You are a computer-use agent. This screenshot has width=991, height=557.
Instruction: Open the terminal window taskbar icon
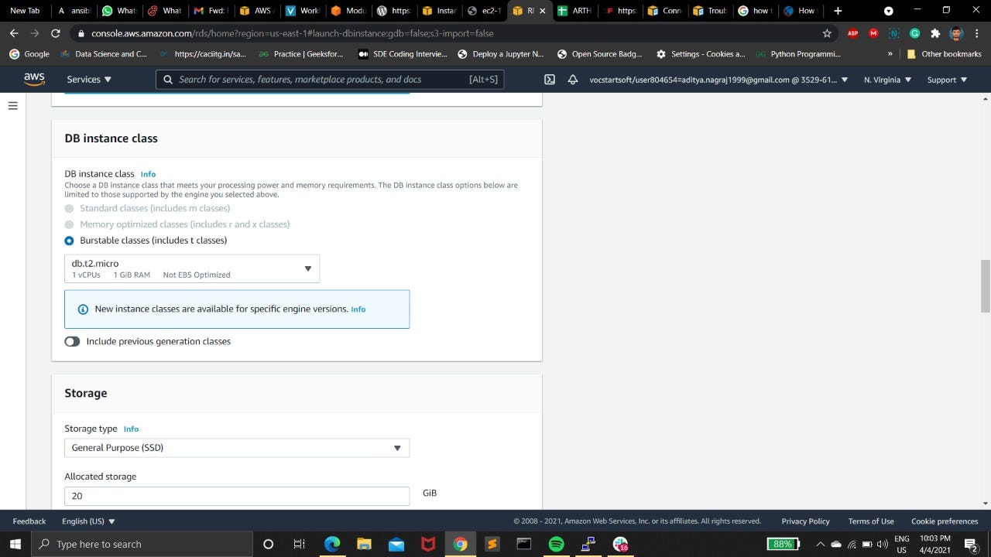[524, 544]
